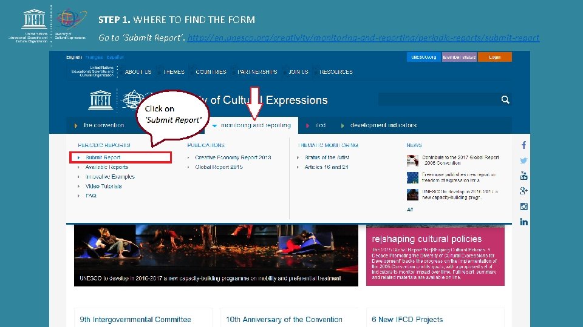Click the Member states button
The height and width of the screenshot is (327, 583).
pyautogui.click(x=459, y=57)
